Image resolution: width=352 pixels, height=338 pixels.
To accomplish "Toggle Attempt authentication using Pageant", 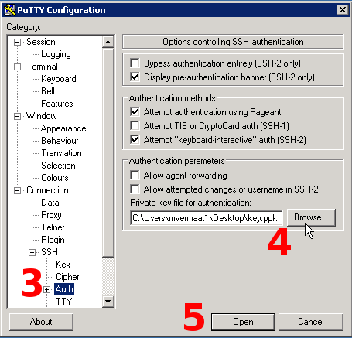I will click(x=135, y=111).
